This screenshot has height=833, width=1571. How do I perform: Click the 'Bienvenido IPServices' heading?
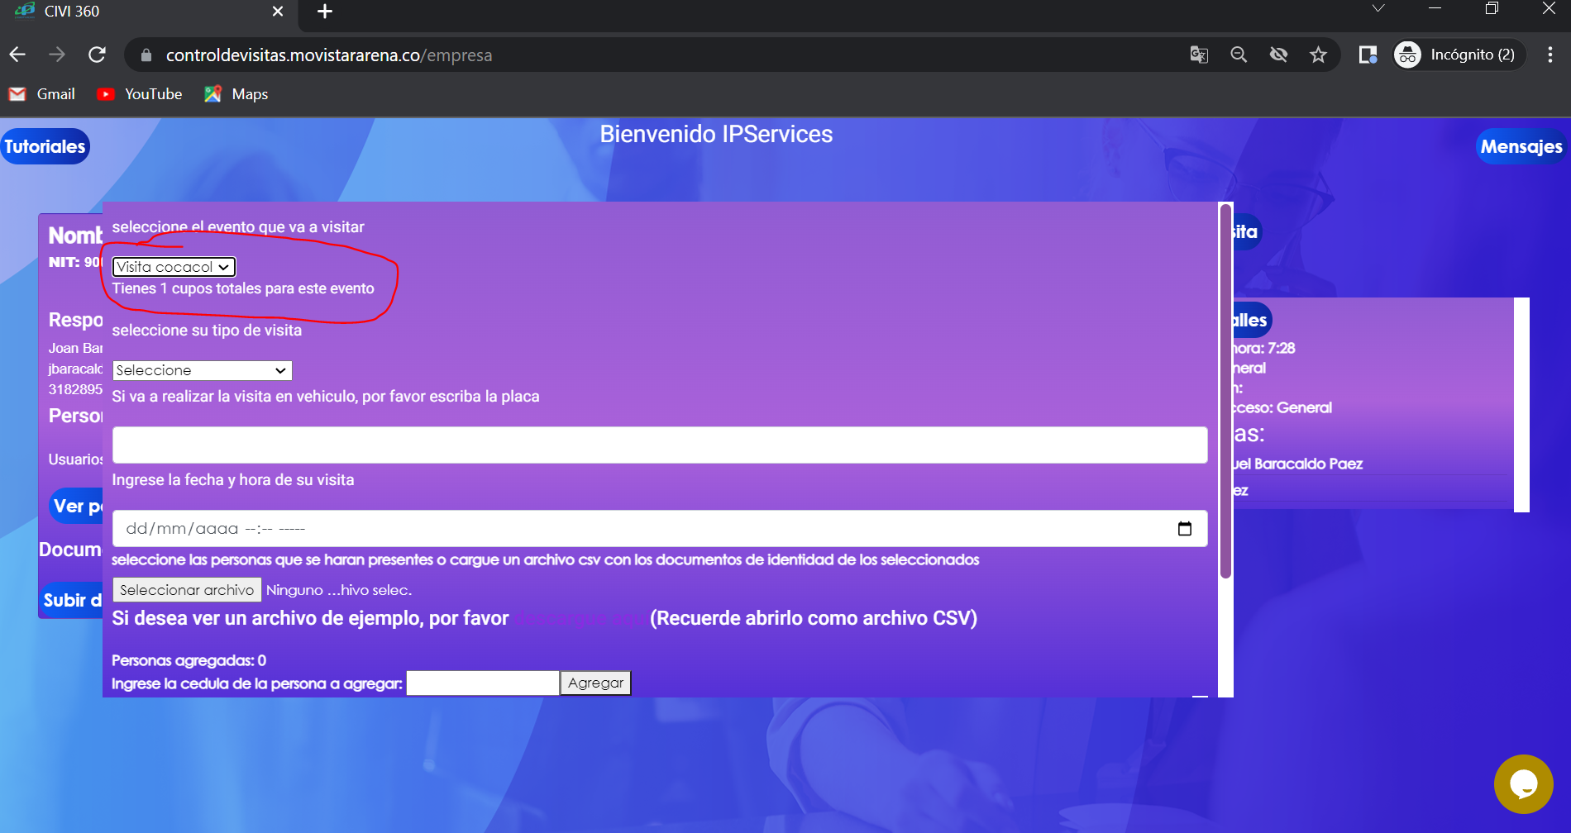(716, 134)
